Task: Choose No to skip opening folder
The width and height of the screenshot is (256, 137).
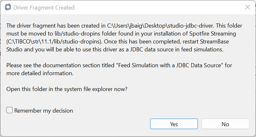Action: (225, 124)
